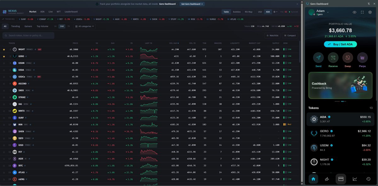
Task: Open the Market nav tab
Action: tap(33, 12)
